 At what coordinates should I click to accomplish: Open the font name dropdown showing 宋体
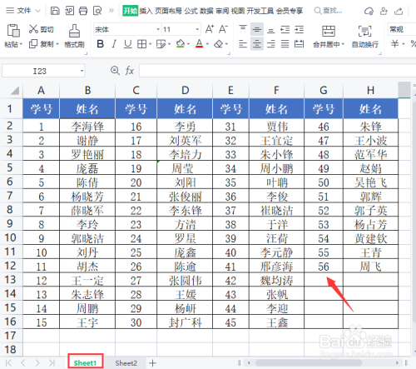[158, 29]
